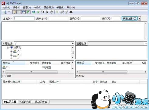Sort local list by 文件名 column
149x110 pixels.
click(x=13, y=63)
